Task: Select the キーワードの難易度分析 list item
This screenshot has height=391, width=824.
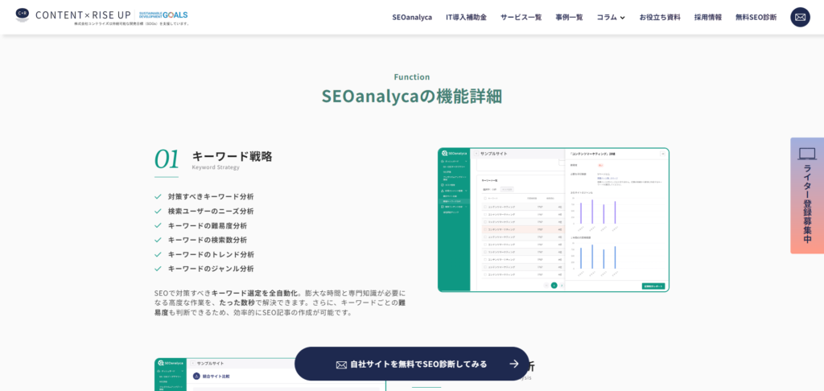Action: click(208, 225)
